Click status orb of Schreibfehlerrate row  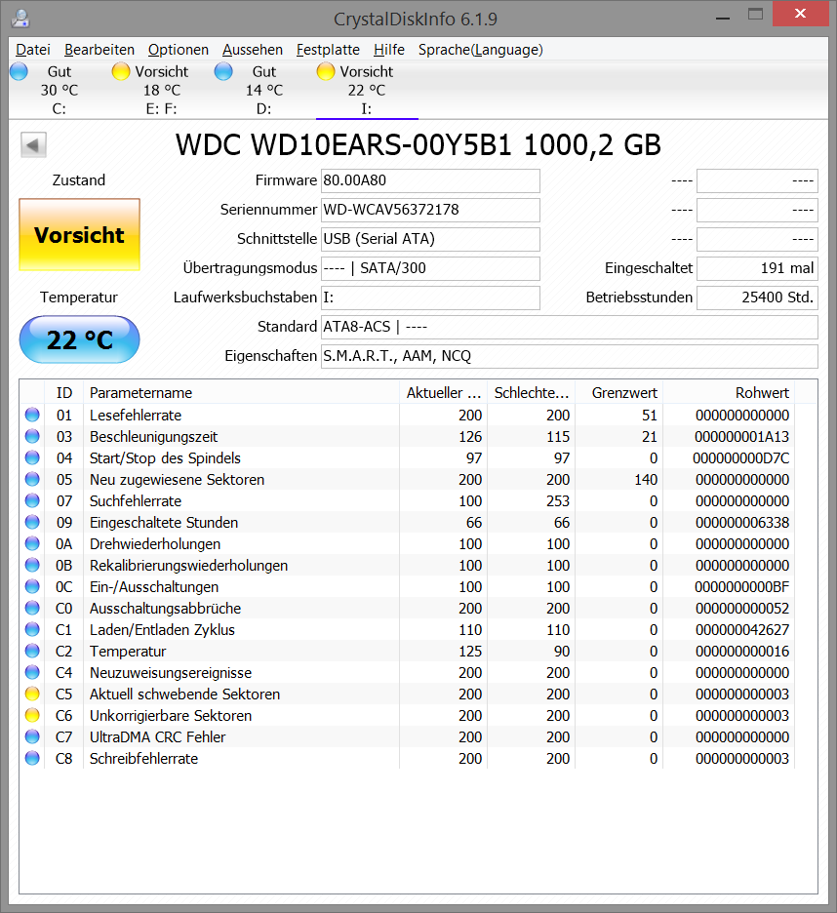point(32,759)
